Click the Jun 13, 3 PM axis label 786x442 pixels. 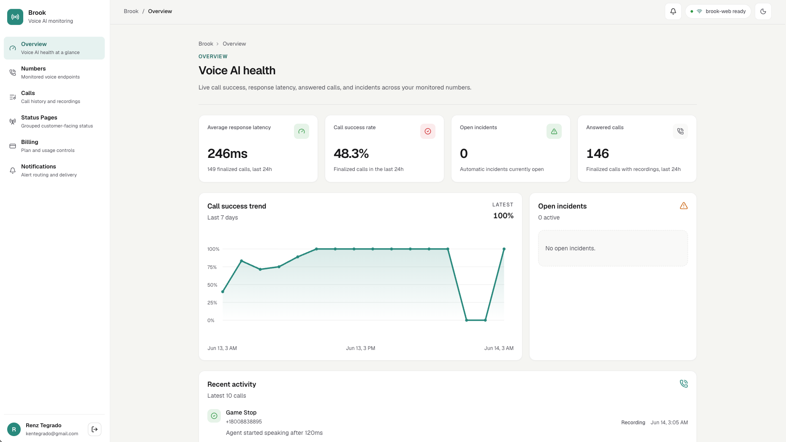(x=360, y=348)
